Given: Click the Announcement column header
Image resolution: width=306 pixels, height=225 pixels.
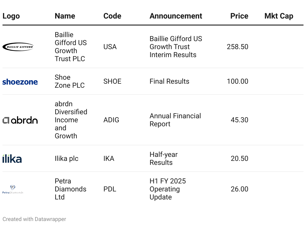Looking at the screenshot, I should [x=176, y=16].
